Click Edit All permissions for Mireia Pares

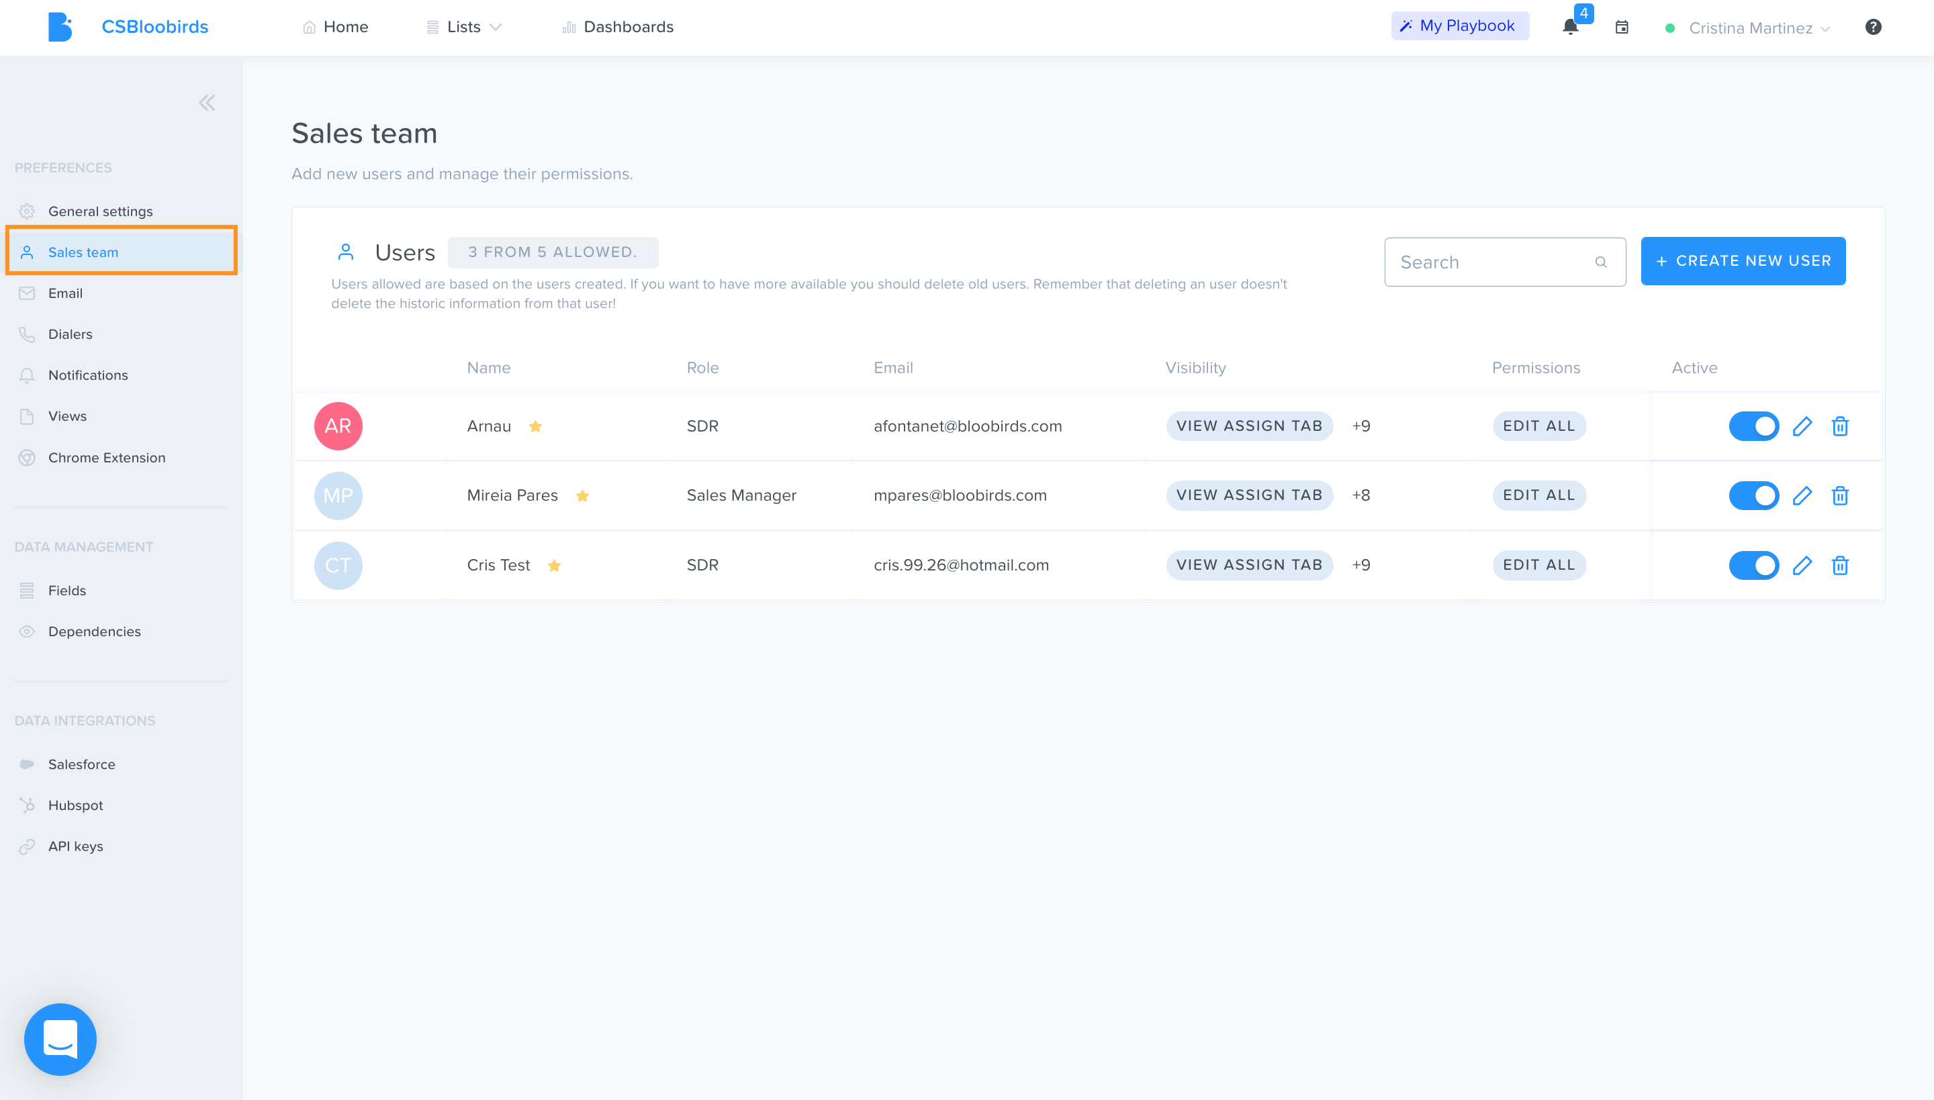pos(1538,495)
